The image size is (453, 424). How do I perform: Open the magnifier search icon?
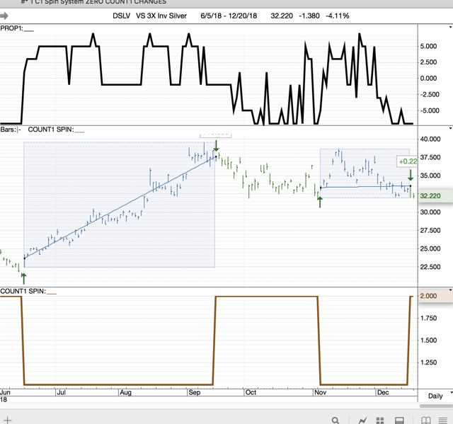click(335, 420)
